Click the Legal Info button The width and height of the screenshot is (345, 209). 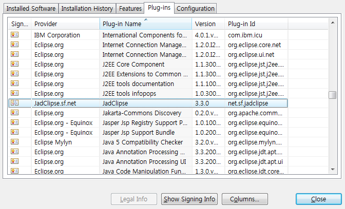(134, 199)
